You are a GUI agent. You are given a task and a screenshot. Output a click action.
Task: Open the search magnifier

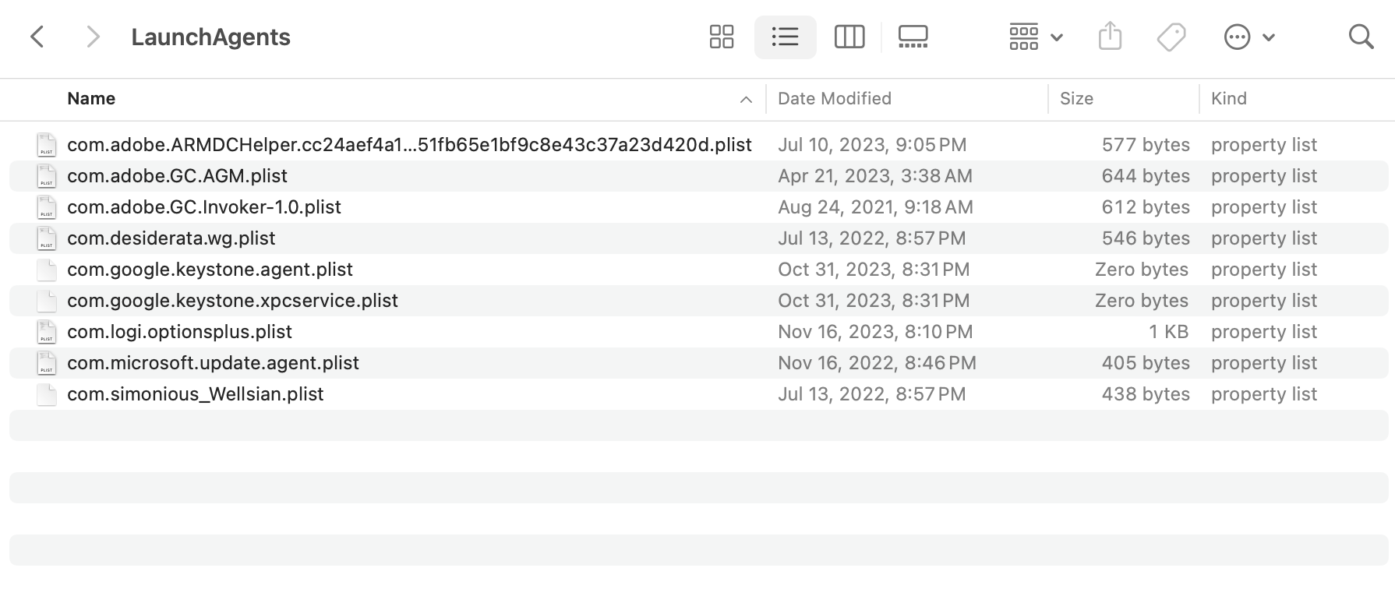point(1361,37)
